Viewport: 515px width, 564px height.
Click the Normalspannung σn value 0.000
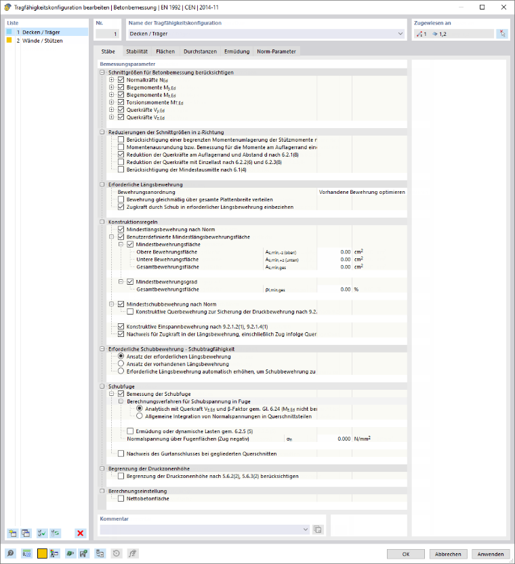click(x=335, y=439)
